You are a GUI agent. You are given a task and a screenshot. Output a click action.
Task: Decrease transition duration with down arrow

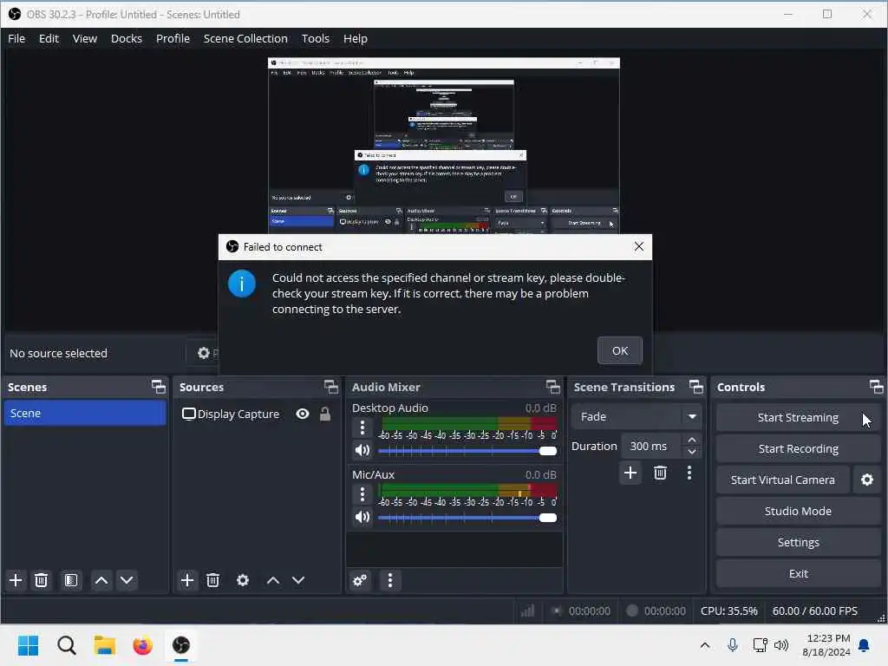(x=691, y=452)
